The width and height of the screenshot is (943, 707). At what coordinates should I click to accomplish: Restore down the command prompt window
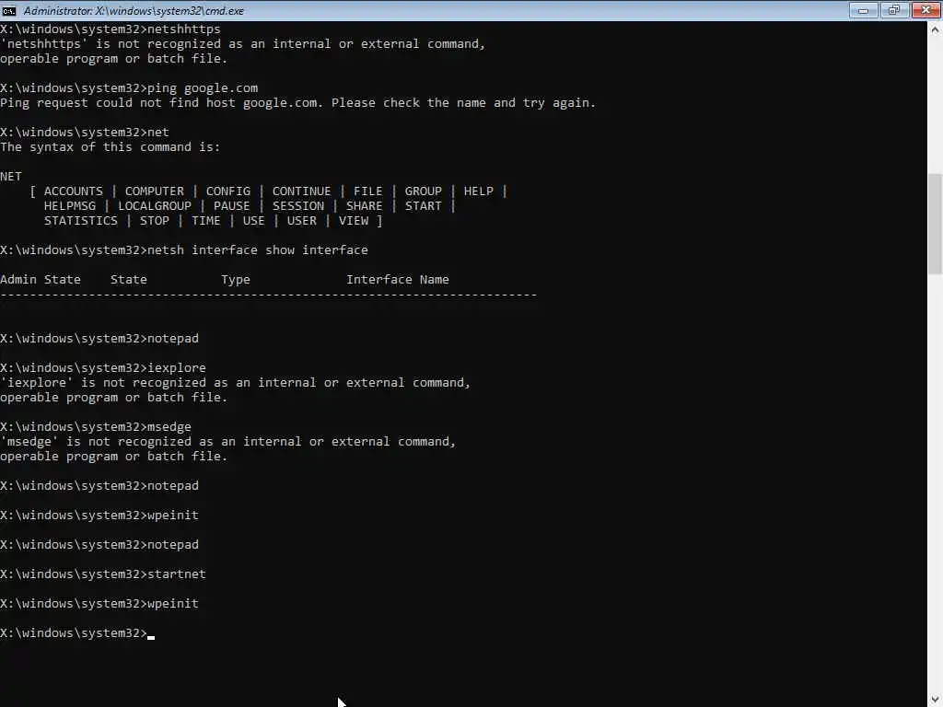click(x=893, y=10)
